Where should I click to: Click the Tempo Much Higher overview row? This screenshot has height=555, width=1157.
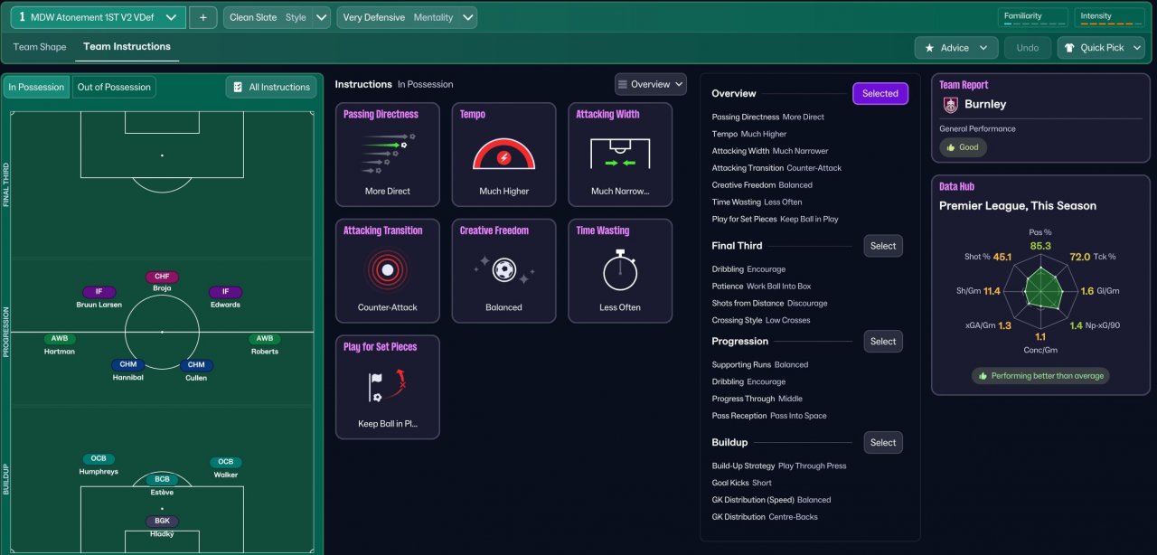click(749, 135)
